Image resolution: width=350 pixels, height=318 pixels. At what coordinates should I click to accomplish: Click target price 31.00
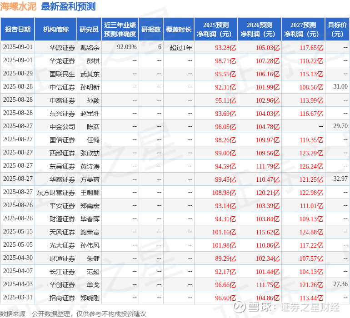(340, 87)
